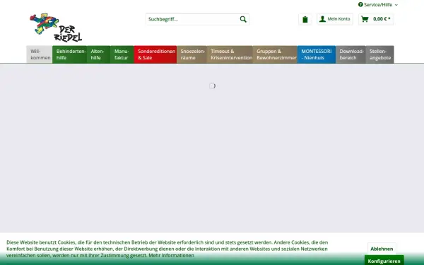Open the MONTESSORI - Nienhuis category
Viewport: 424px width, 265px height.
coord(317,54)
